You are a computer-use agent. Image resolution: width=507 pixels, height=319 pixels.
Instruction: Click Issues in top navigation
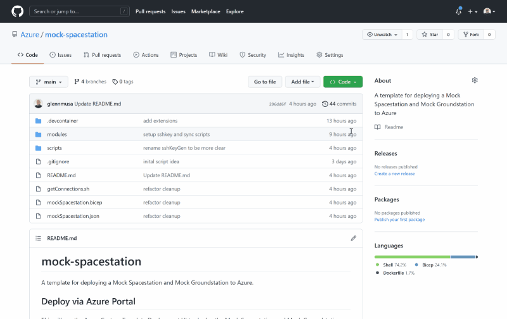click(178, 11)
